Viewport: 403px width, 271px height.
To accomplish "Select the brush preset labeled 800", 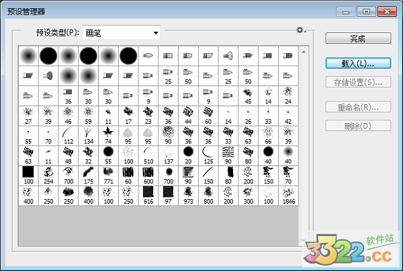I will point(209,196).
